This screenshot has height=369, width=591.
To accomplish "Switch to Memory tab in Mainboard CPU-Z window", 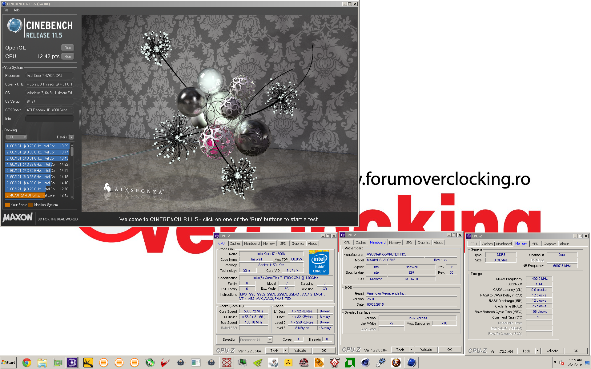I will tap(395, 243).
